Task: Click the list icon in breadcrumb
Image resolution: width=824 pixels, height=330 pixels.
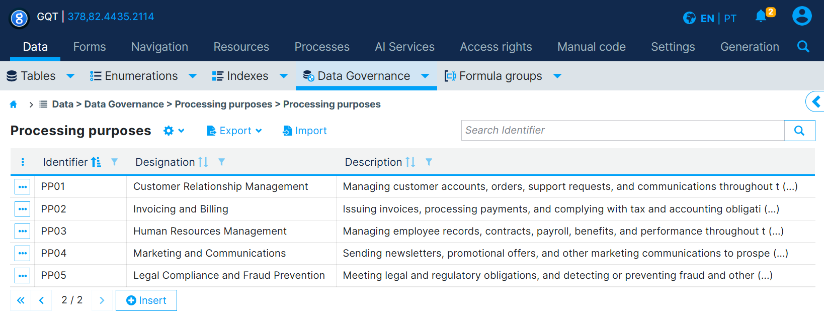Action: [x=44, y=104]
